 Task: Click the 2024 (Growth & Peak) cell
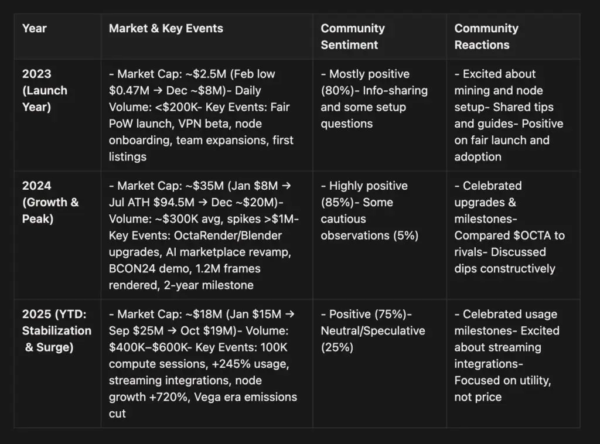50,202
